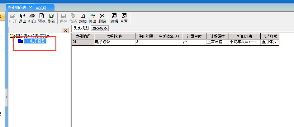Click the 折旧方法 column header
The height and width of the screenshot is (127, 294).
pyautogui.click(x=244, y=36)
